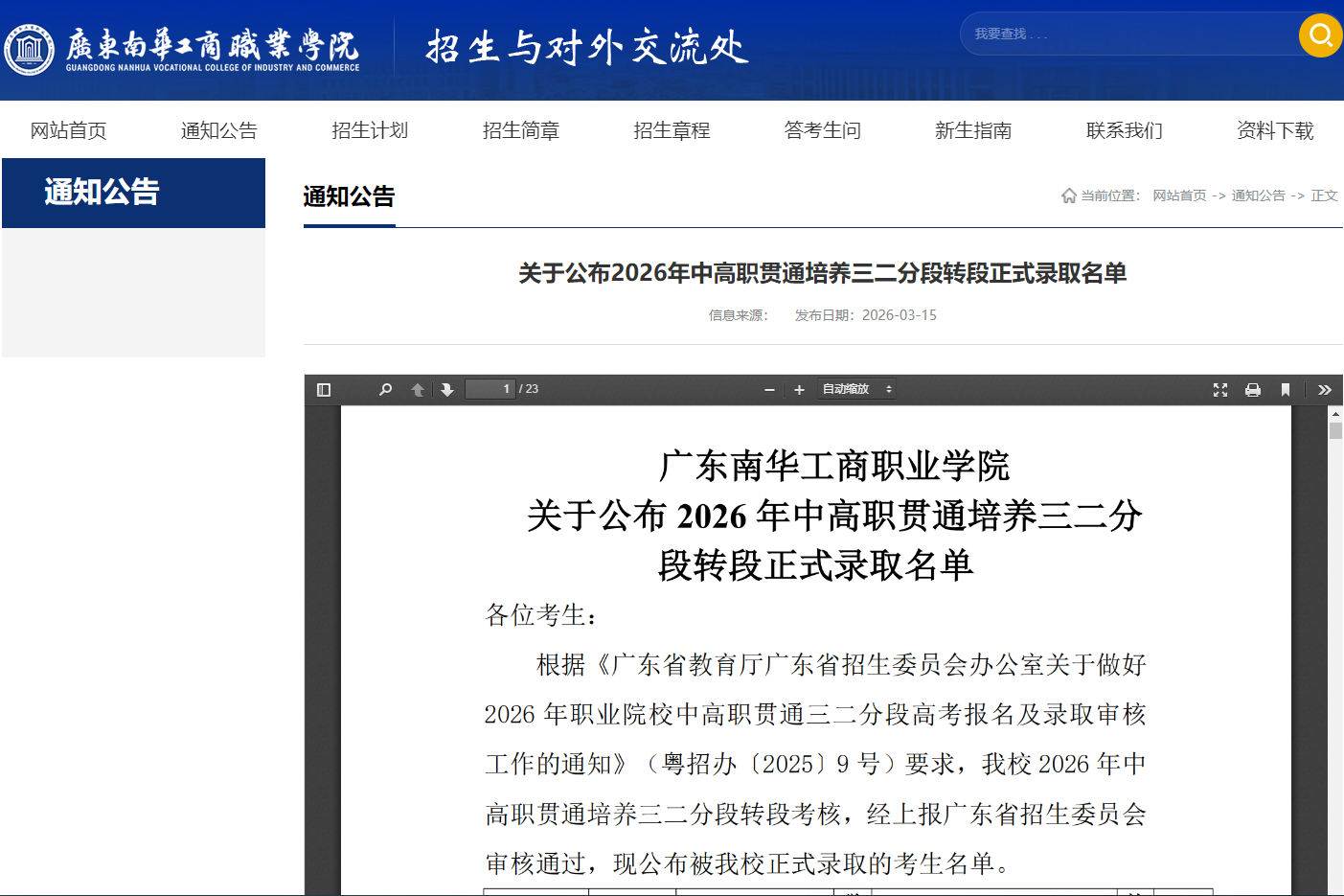Image resolution: width=1344 pixels, height=896 pixels.
Task: Click the PDF page number input field
Action: (490, 389)
